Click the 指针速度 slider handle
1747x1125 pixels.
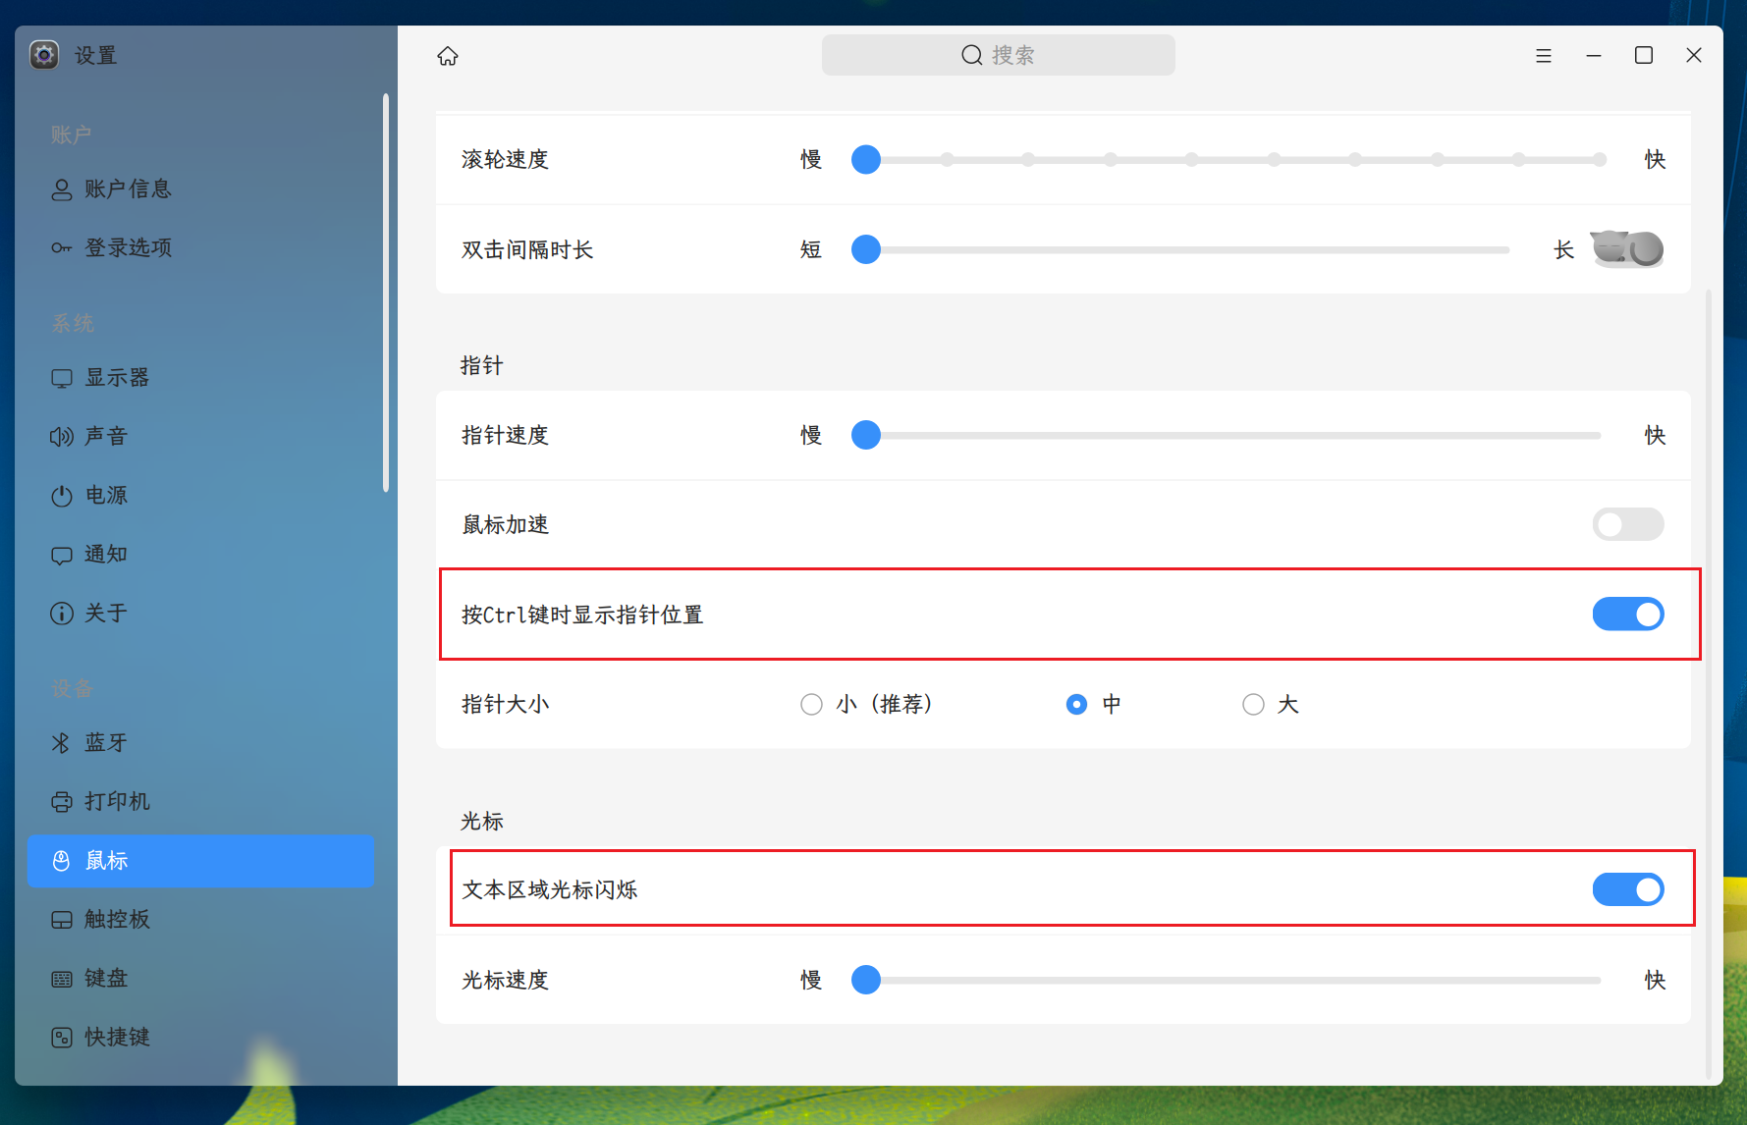click(x=866, y=435)
